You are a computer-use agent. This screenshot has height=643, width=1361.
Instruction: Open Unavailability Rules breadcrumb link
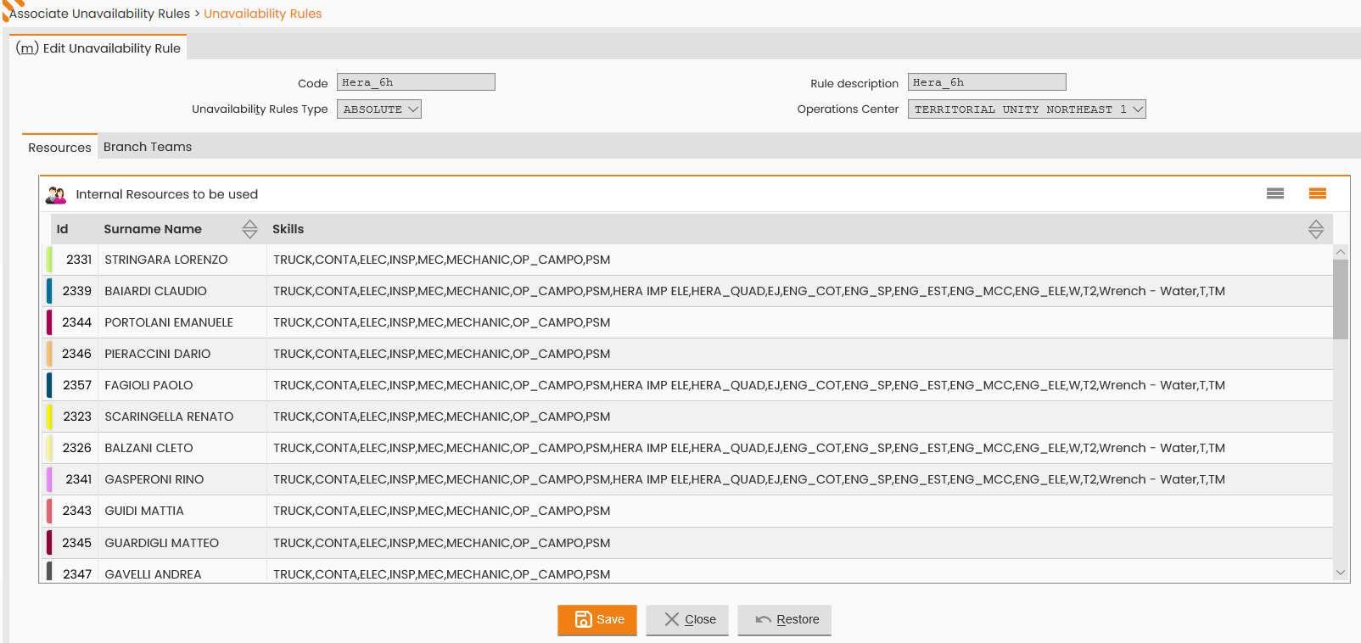(263, 14)
